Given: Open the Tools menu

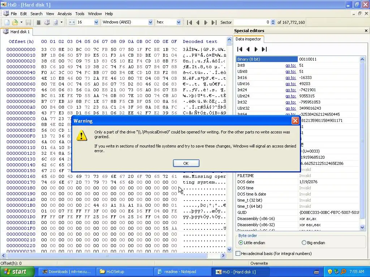Looking at the screenshot, I should [80, 14].
